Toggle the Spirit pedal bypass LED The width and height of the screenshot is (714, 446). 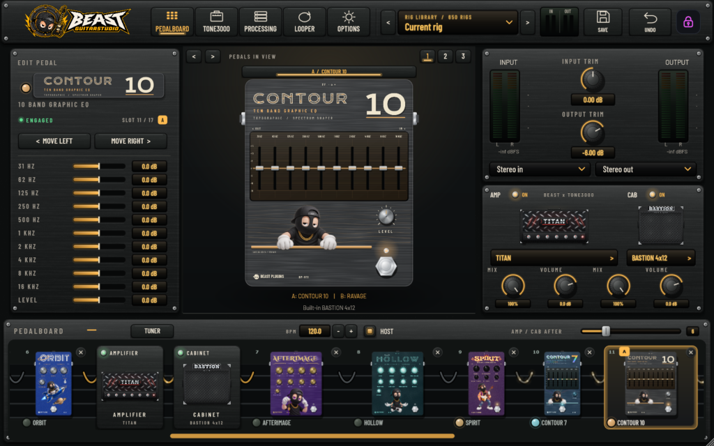pos(459,423)
